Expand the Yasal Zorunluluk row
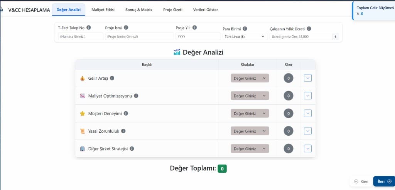This screenshot has width=395, height=190. point(307,131)
